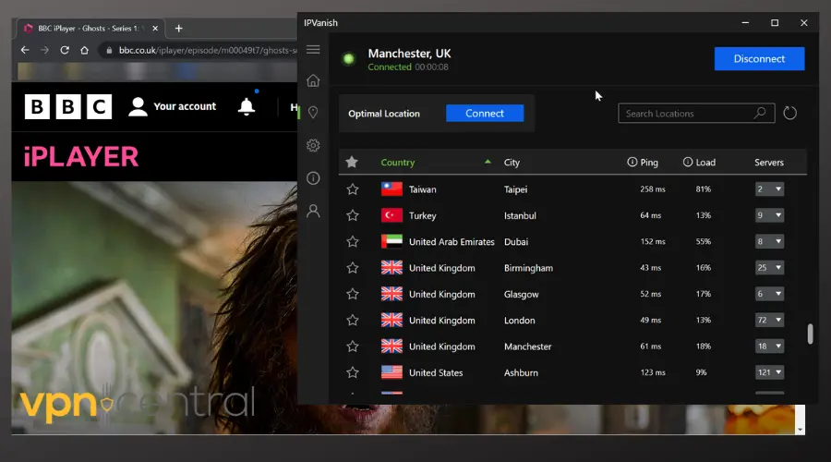Image resolution: width=831 pixels, height=462 pixels.
Task: Click the Search Locations field
Action: (696, 113)
